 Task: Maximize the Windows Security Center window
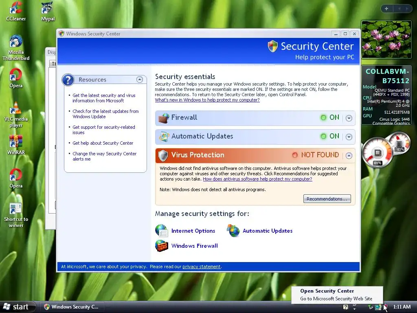[345, 33]
